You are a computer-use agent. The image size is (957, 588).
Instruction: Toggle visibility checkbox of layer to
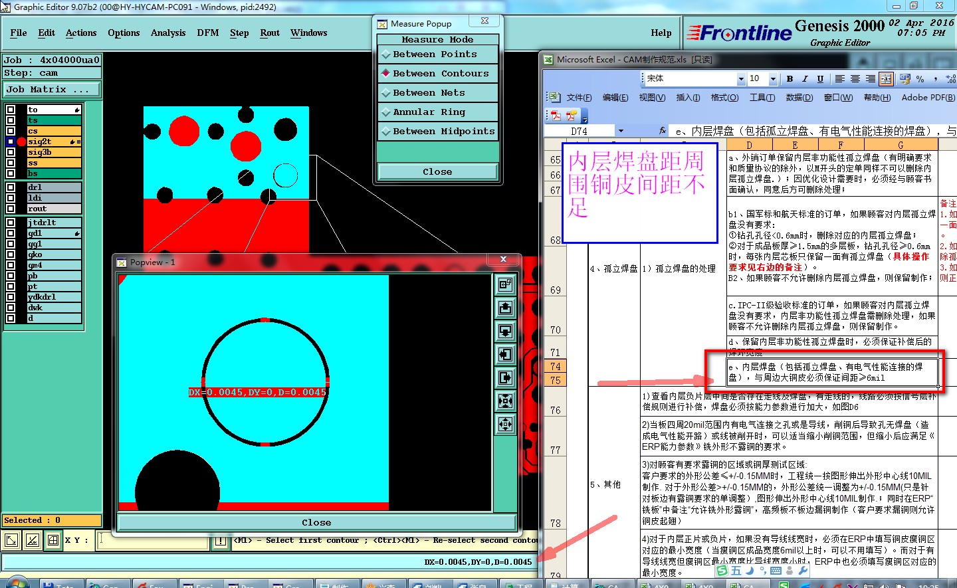tap(11, 110)
